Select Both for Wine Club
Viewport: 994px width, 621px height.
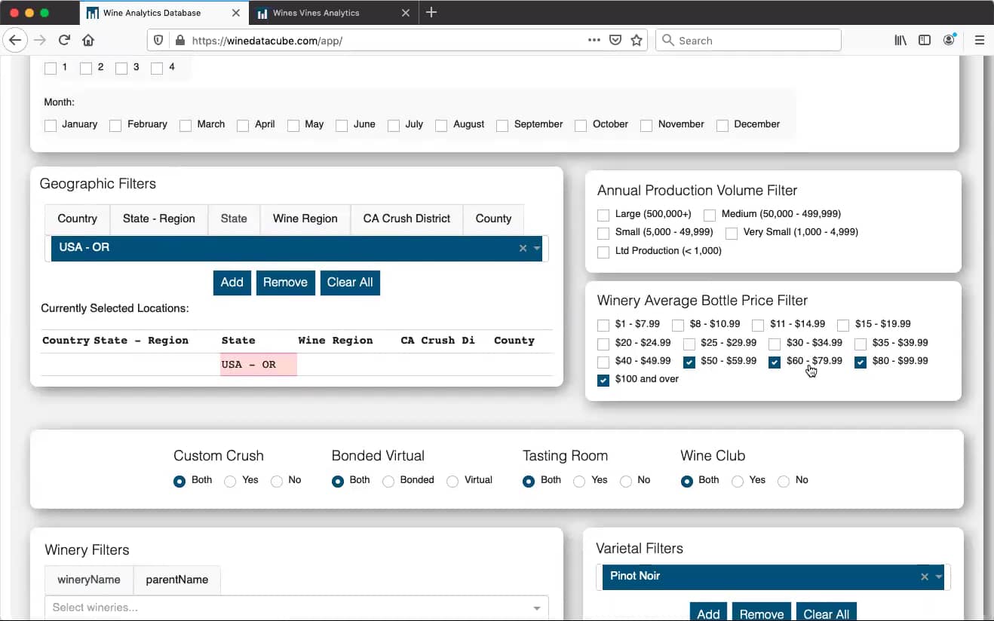click(x=687, y=481)
